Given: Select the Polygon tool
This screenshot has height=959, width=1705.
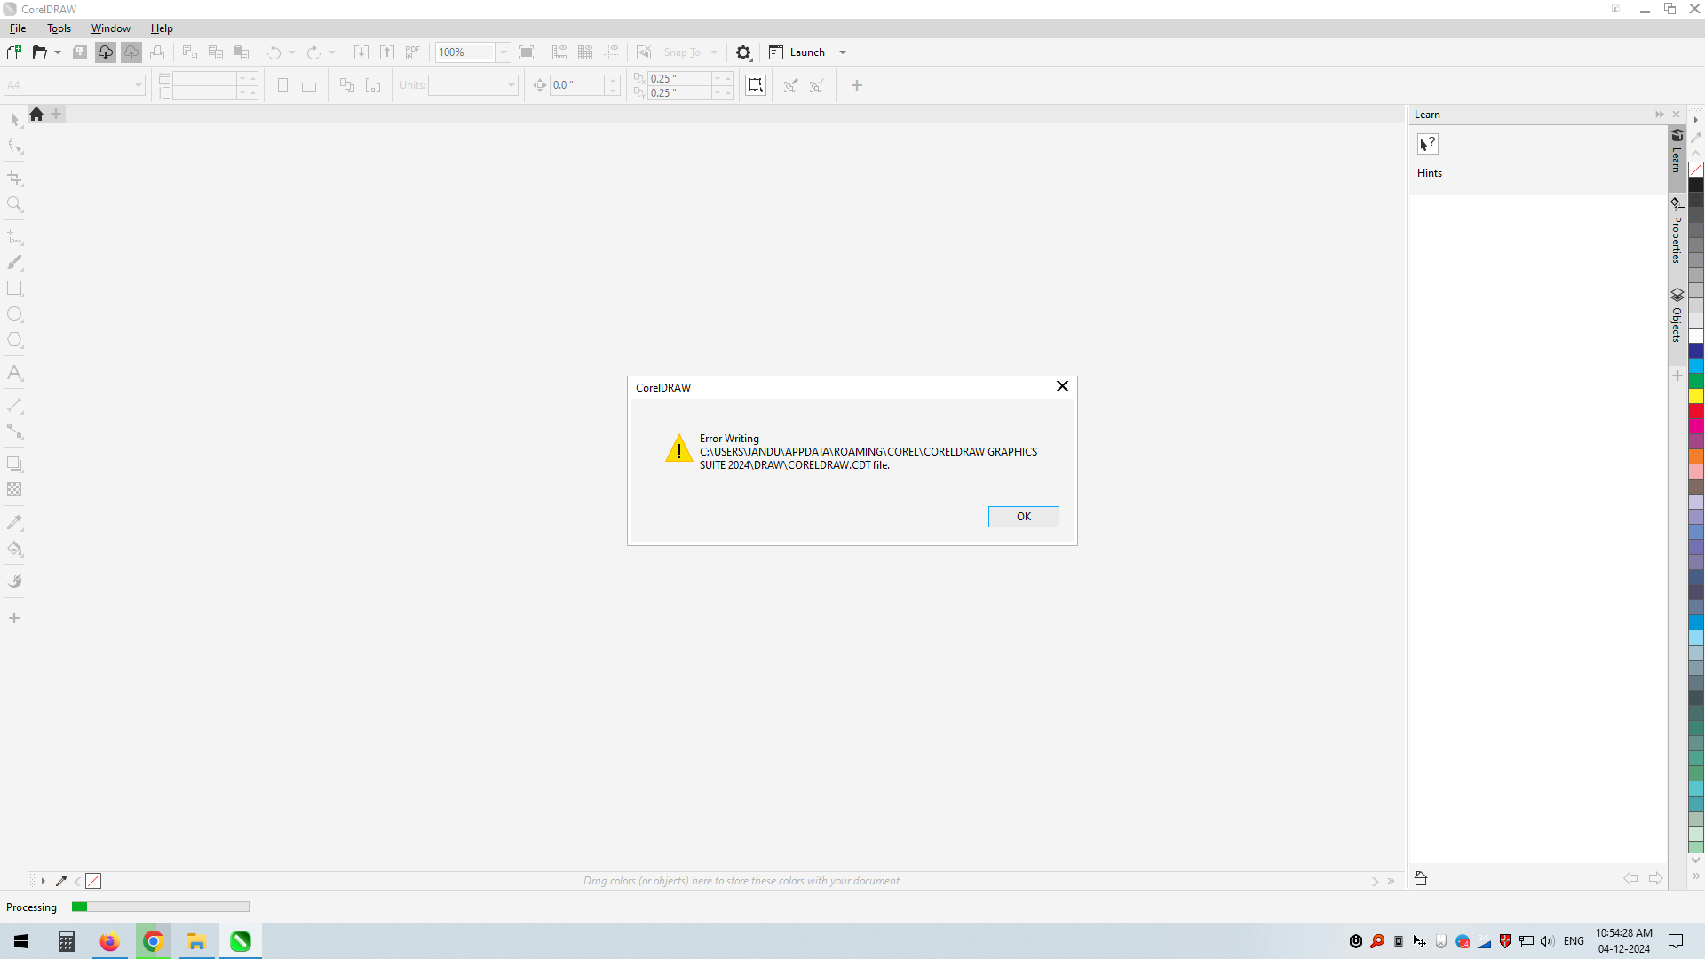Looking at the screenshot, I should tap(15, 340).
